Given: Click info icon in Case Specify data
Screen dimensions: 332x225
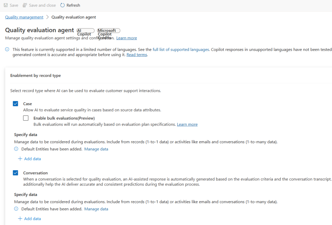Looking at the screenshot, I should click(16, 149).
